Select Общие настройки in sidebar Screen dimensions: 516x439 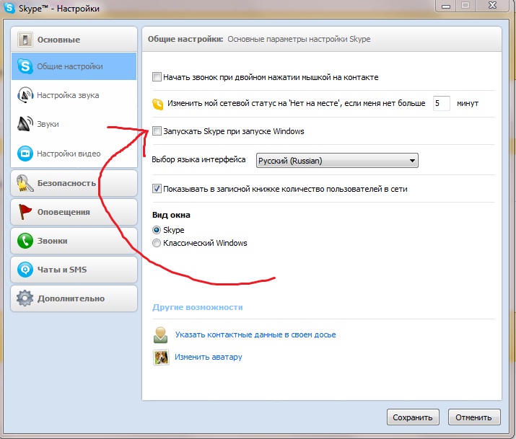[x=74, y=66]
